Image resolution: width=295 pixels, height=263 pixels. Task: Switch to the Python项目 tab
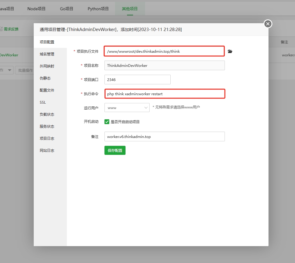click(x=98, y=9)
